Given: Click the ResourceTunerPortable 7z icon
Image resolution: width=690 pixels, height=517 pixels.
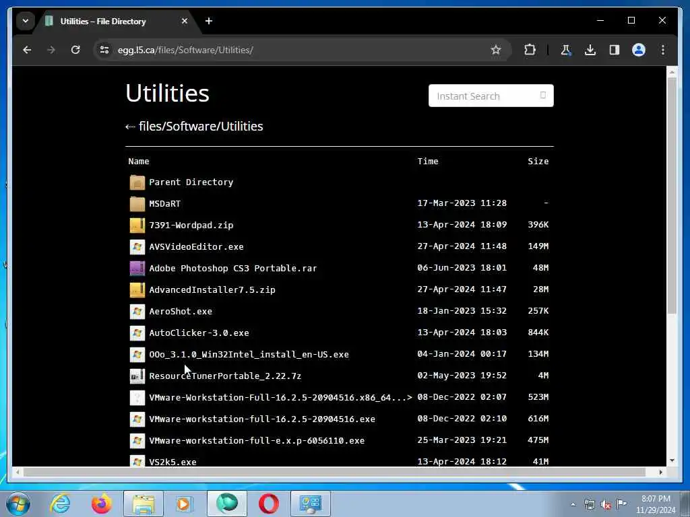Looking at the screenshot, I should click(137, 376).
